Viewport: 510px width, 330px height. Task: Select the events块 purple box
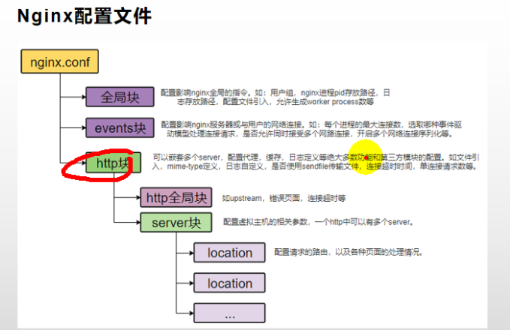(x=120, y=128)
